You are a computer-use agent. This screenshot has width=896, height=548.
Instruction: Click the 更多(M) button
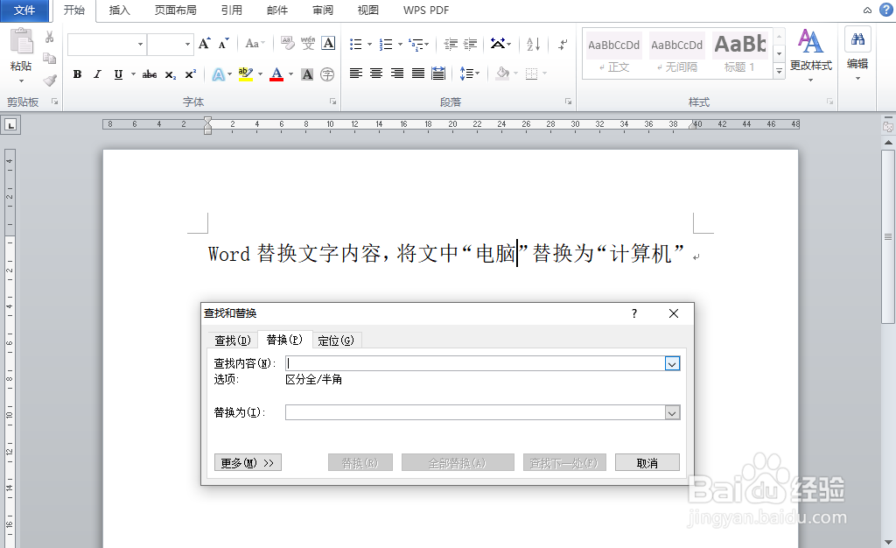tap(248, 462)
